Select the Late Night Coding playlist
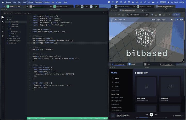The image size is (186, 120). pyautogui.click(x=117, y=97)
